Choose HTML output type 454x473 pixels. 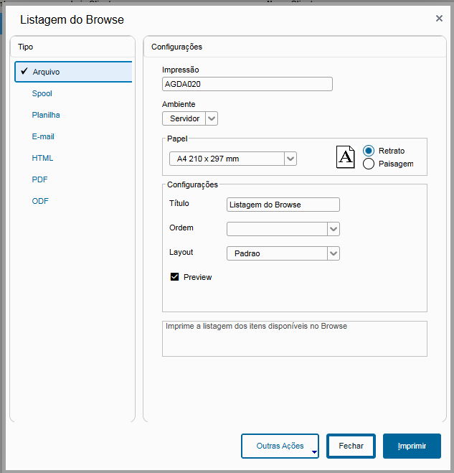pyautogui.click(x=42, y=158)
